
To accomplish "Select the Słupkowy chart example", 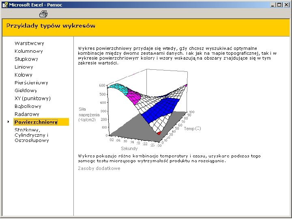I will pos(26,59).
